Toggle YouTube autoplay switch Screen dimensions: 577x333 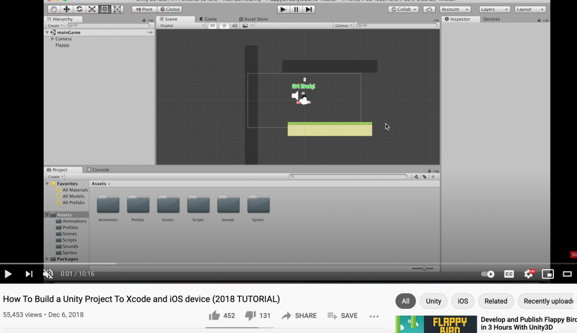[x=488, y=274]
